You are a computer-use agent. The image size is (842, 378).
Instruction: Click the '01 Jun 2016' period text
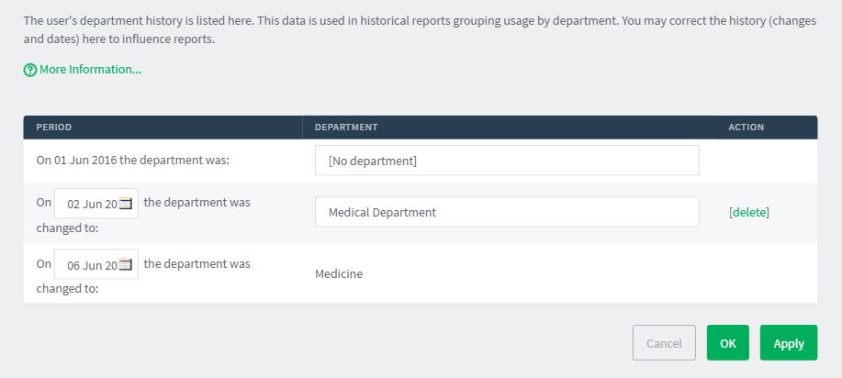(85, 160)
